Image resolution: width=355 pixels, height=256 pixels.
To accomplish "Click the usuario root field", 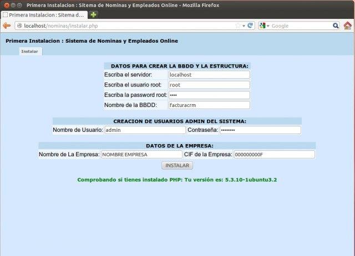I will click(x=209, y=85).
